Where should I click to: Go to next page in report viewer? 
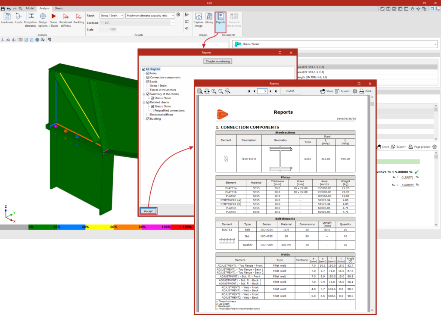coord(270,91)
